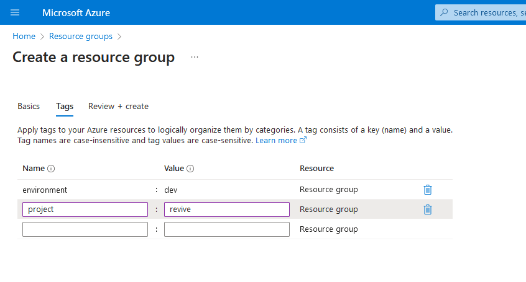Edit the revive tag value field
The width and height of the screenshot is (526, 282).
(x=227, y=209)
